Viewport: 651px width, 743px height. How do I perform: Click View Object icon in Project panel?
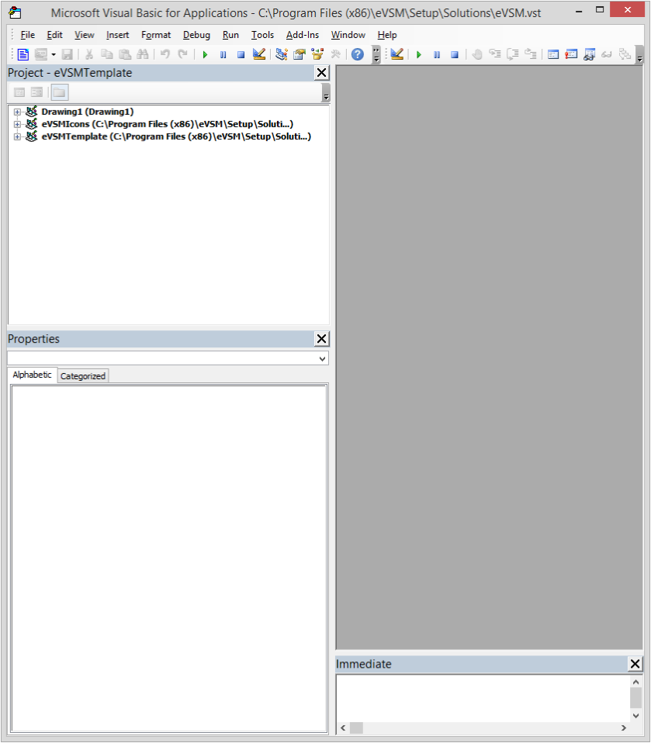coord(36,92)
